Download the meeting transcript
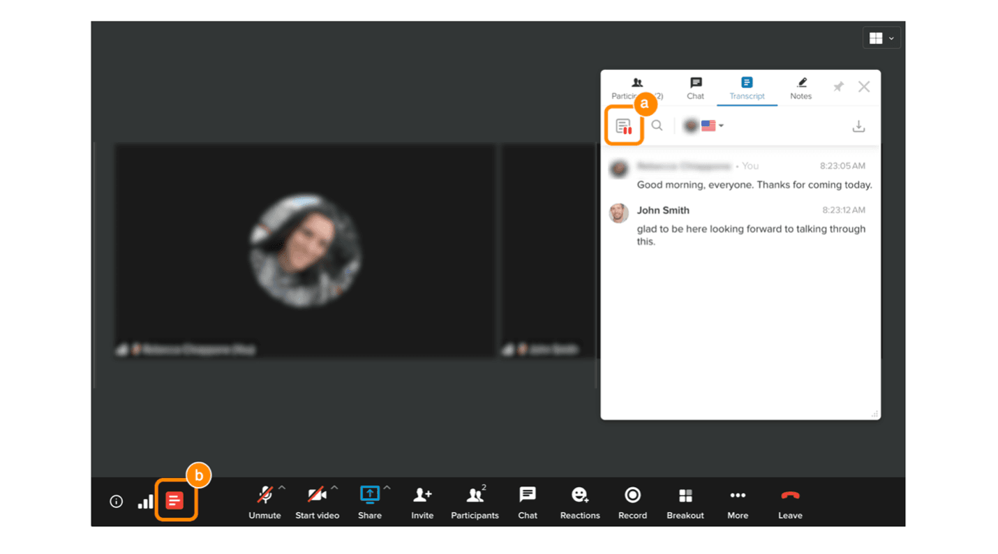The image size is (998, 554). point(859,126)
